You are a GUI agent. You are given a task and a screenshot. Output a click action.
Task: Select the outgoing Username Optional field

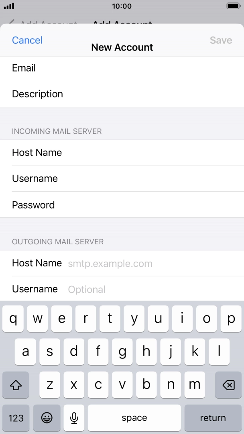[x=122, y=289]
